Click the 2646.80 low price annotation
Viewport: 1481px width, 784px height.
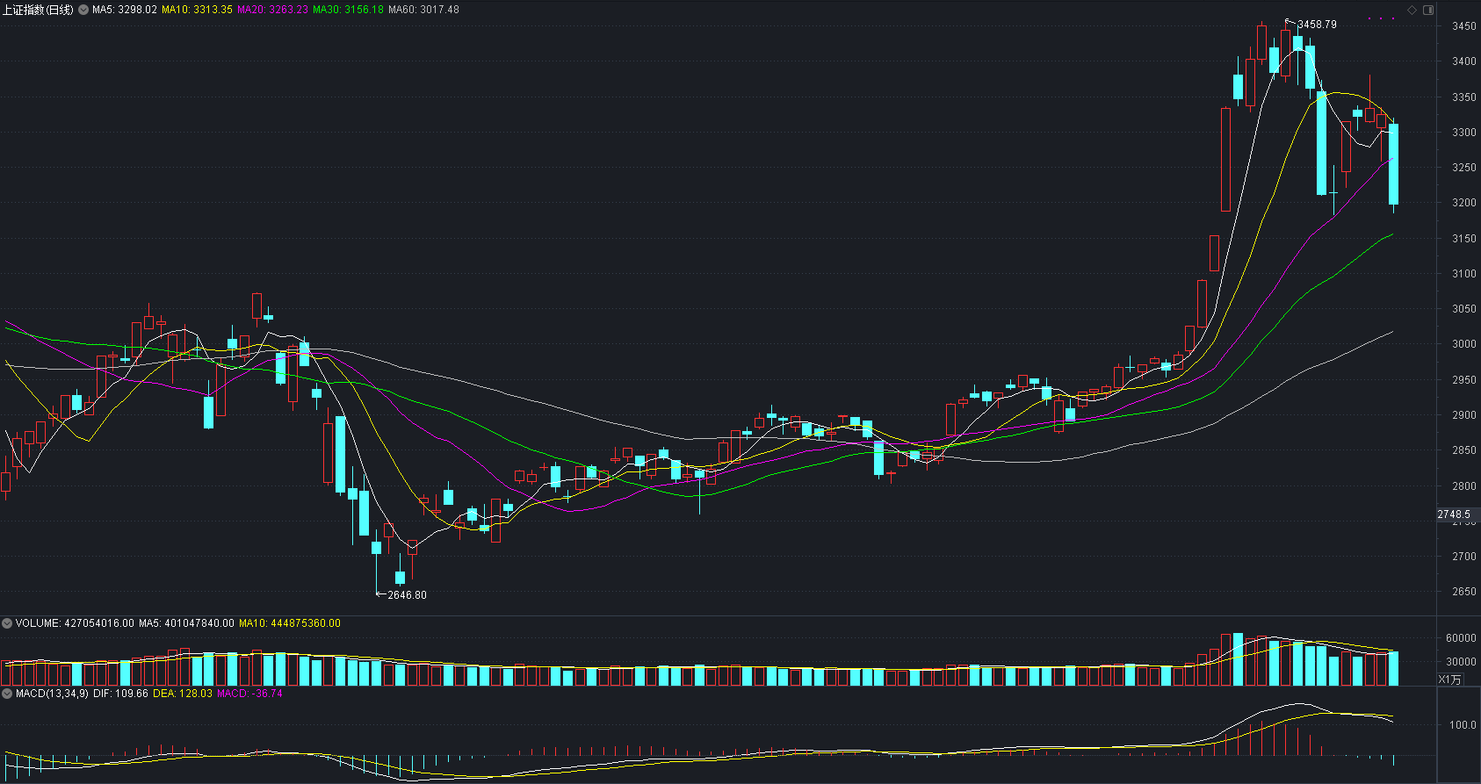pos(407,595)
